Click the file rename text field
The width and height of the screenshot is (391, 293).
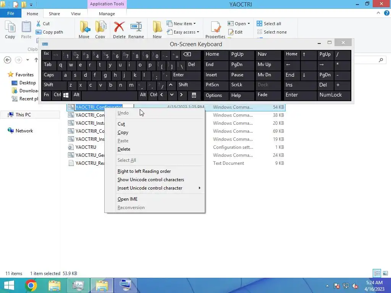click(104, 107)
